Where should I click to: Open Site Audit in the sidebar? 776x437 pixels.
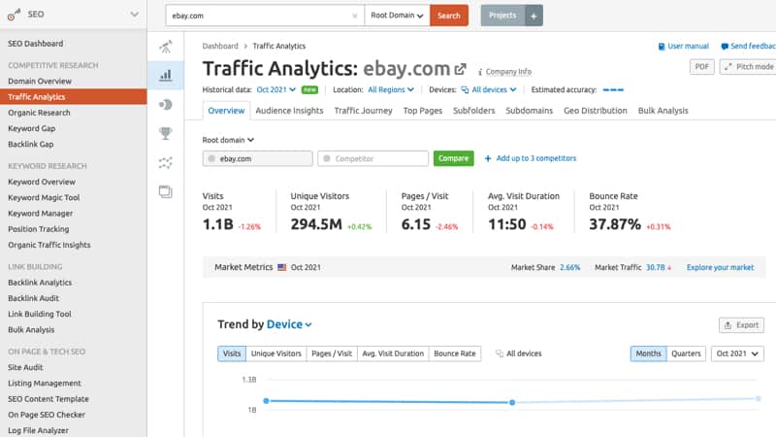pos(25,368)
